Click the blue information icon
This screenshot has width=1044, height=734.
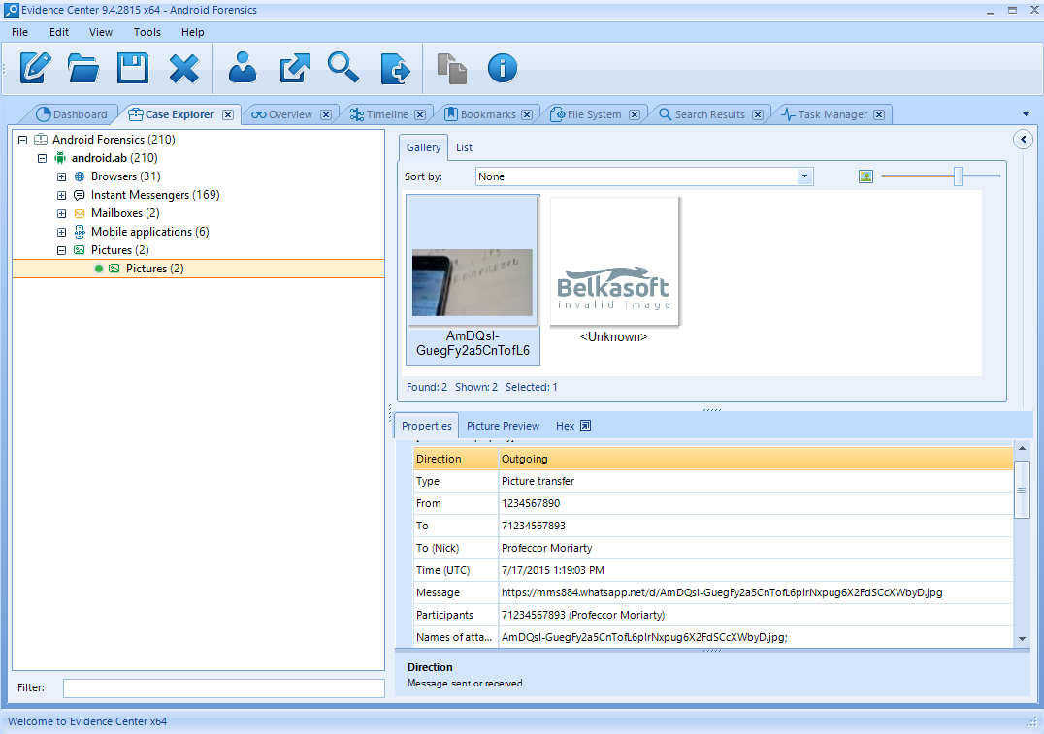coord(502,68)
